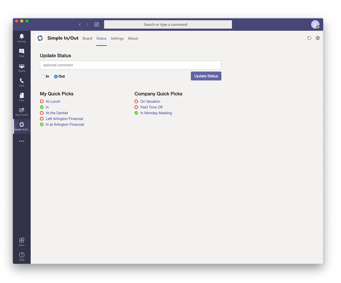Choose the Paid Time Off company pick
This screenshot has height=283, width=341.
[151, 107]
